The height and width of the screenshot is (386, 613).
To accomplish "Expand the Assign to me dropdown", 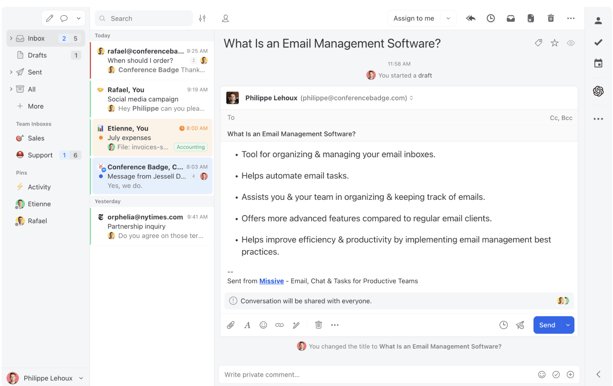I will click(448, 18).
